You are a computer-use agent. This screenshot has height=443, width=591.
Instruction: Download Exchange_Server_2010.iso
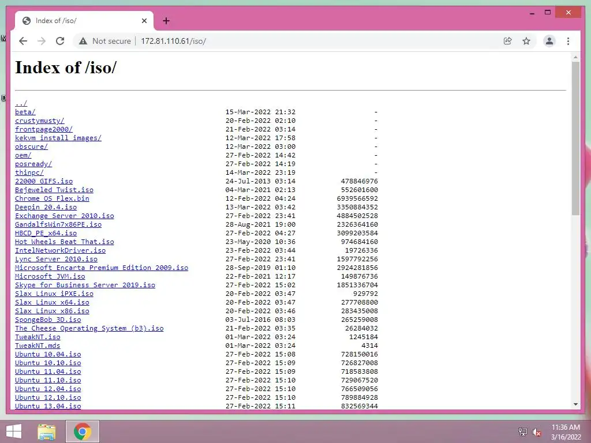click(65, 216)
